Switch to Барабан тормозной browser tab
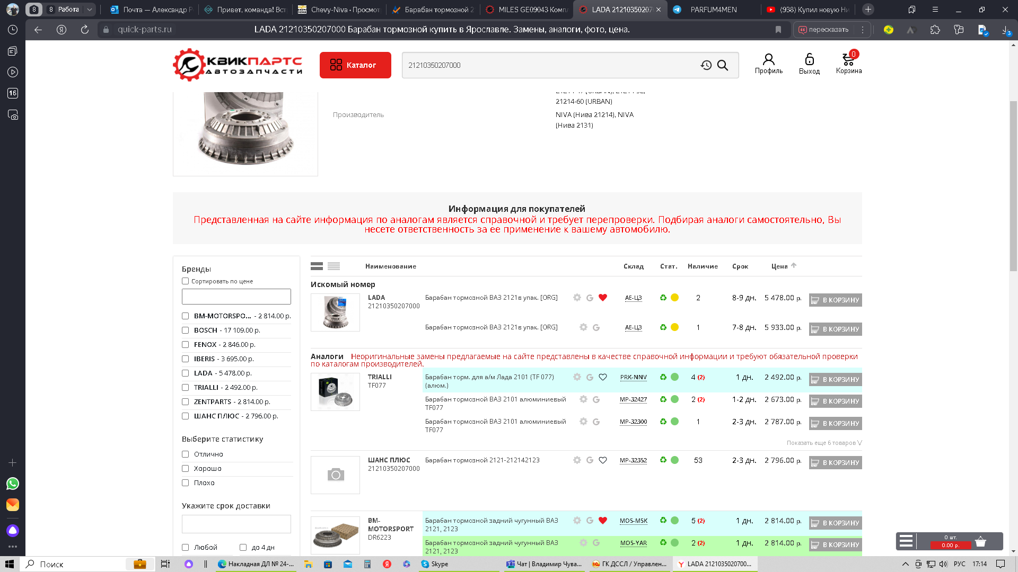This screenshot has width=1018, height=572. tap(433, 10)
